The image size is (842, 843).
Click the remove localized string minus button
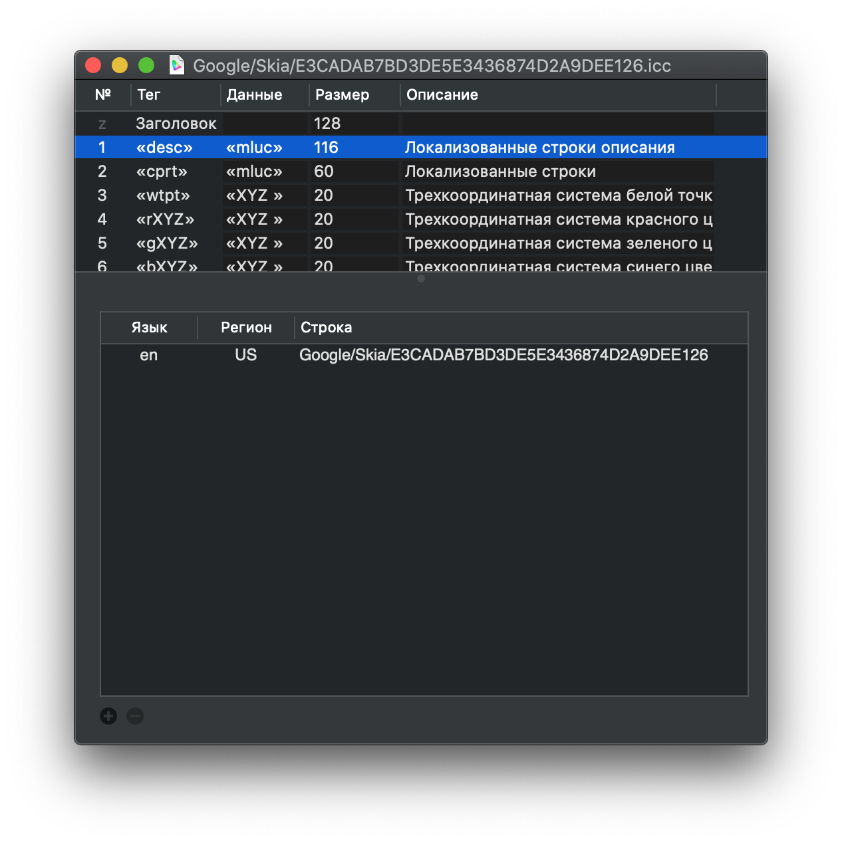click(x=135, y=716)
